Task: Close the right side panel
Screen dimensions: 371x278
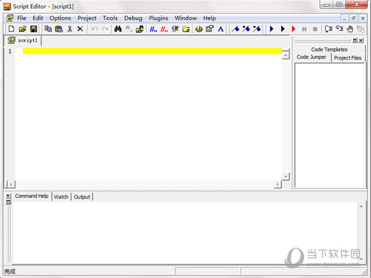Action: point(361,40)
